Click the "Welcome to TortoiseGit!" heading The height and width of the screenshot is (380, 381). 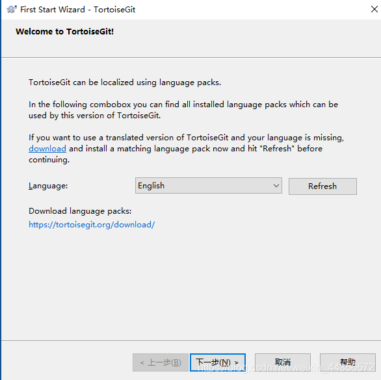[x=64, y=32]
